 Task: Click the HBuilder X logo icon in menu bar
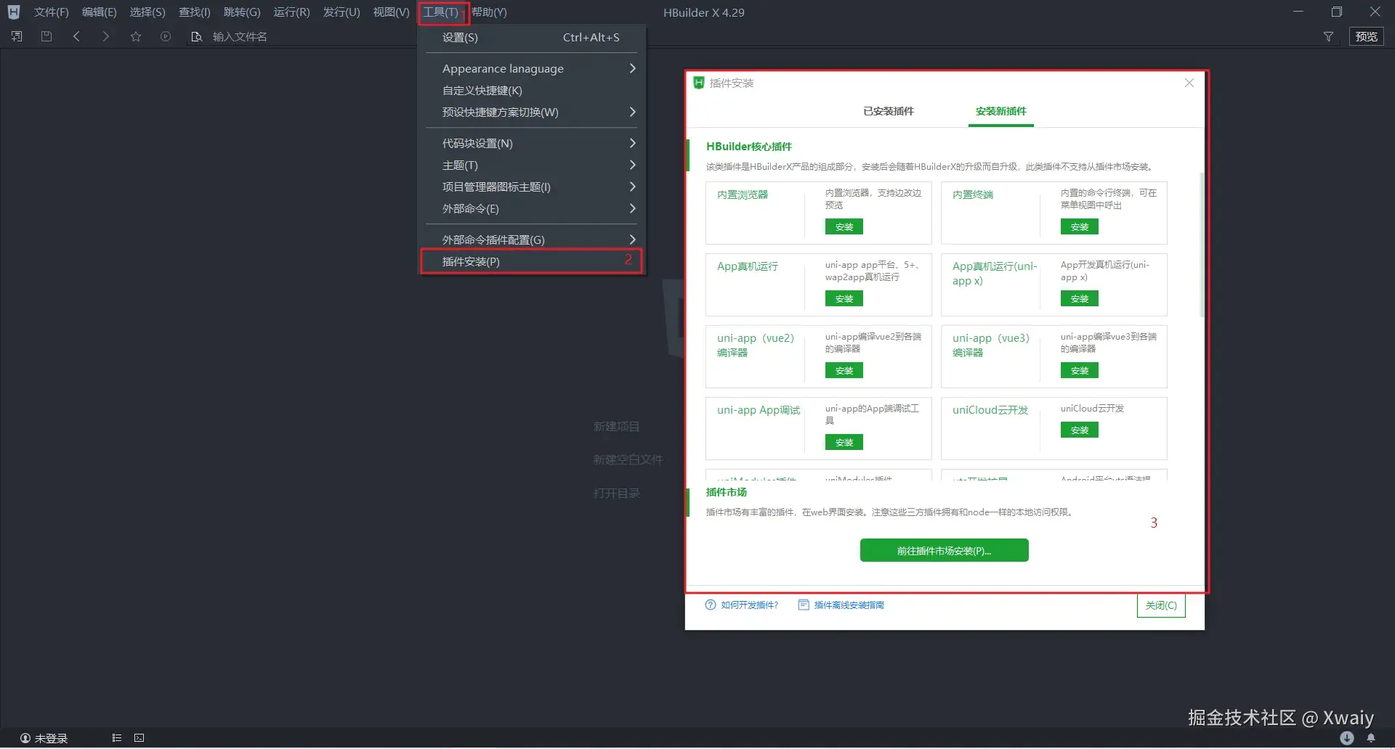(x=13, y=12)
